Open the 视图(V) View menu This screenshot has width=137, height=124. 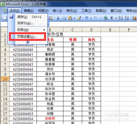coord(43,11)
